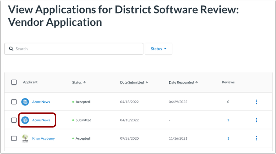This screenshot has width=276, height=154.
Task: Check the Khan Academy row checkbox
Action: point(14,138)
